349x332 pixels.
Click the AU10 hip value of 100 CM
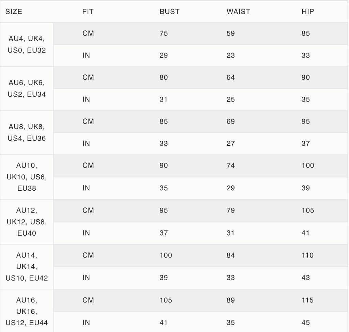pos(308,165)
